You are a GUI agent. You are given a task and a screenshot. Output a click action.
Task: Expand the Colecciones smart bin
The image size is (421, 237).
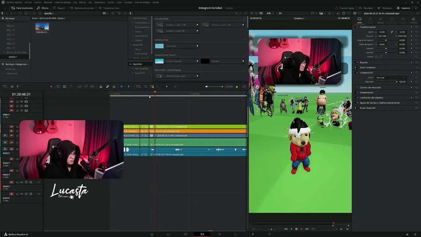coord(3,73)
